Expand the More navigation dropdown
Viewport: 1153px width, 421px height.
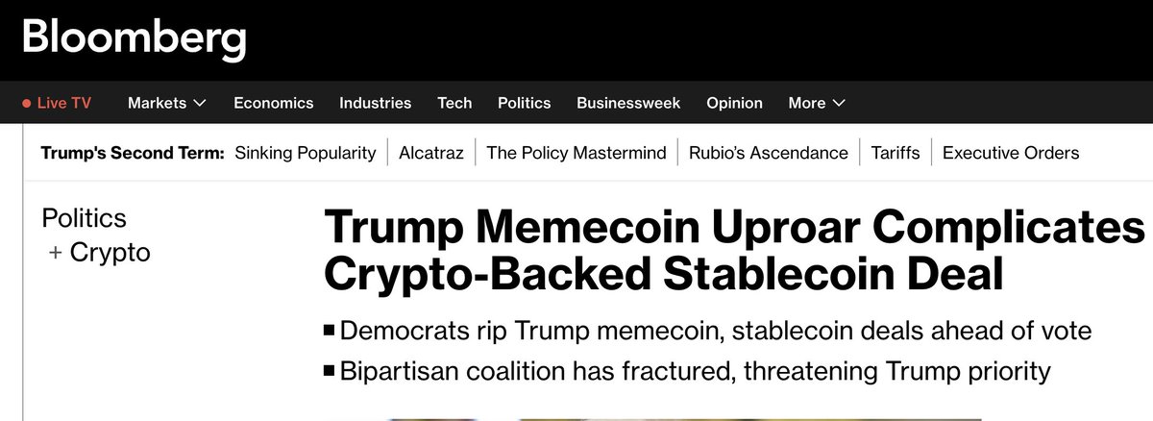point(816,103)
